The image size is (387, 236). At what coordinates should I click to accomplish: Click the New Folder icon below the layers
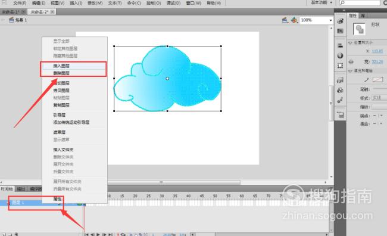(x=10, y=234)
